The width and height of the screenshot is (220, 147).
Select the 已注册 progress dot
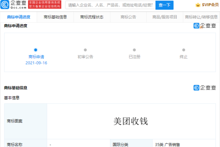pyautogui.click(x=134, y=50)
